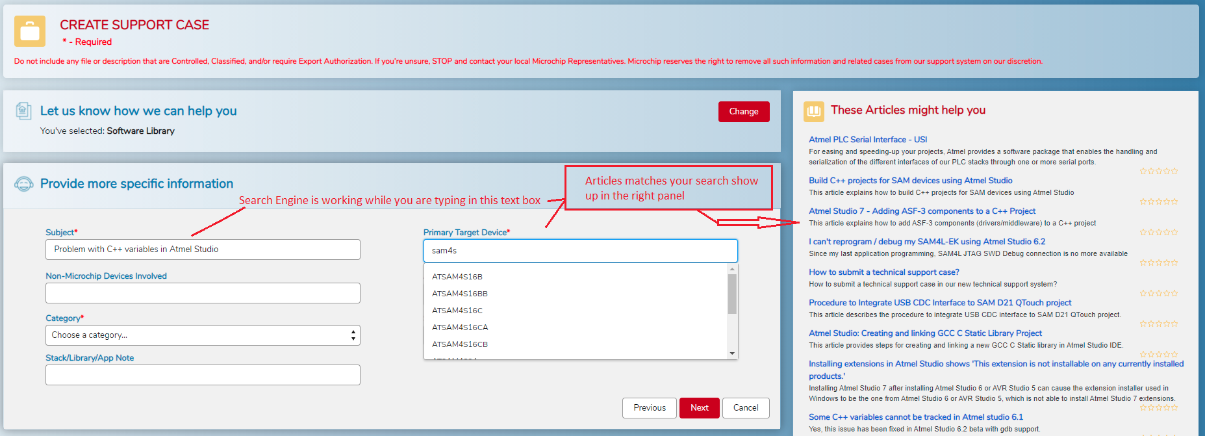The image size is (1205, 436).
Task: Rate the Build C++ projects article stars
Action: pyautogui.click(x=1158, y=202)
